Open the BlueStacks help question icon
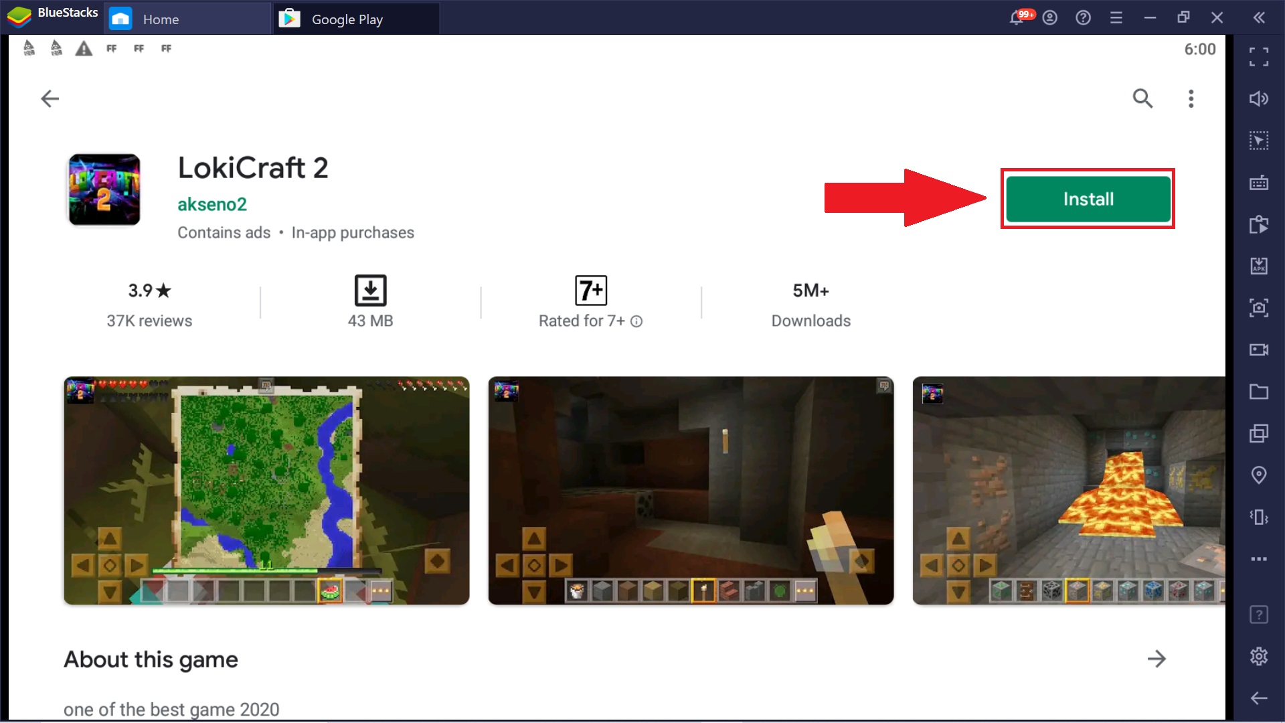Screen dimensions: 1285x723 tap(1083, 17)
